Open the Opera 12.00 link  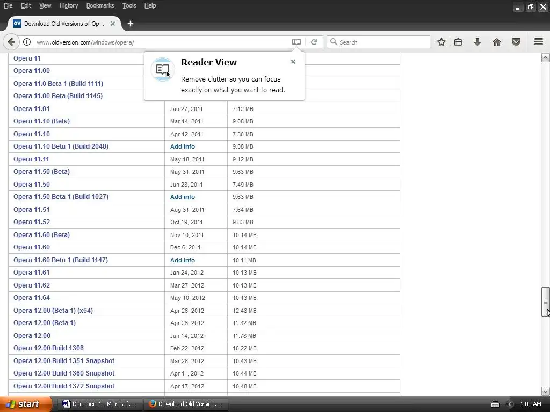pos(32,336)
